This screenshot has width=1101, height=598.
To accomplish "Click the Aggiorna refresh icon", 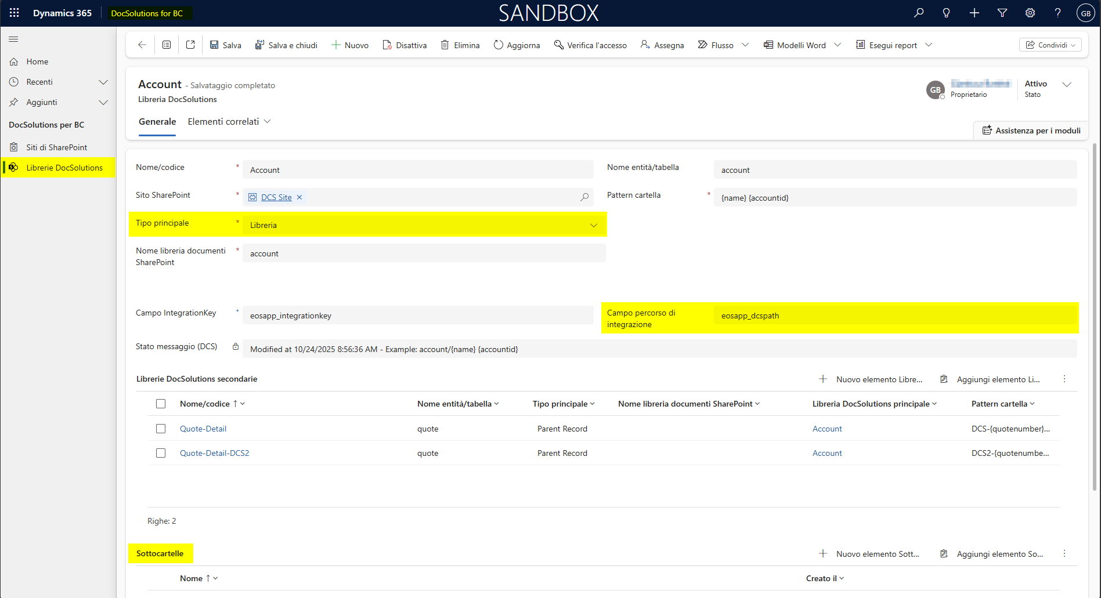I will (x=498, y=45).
